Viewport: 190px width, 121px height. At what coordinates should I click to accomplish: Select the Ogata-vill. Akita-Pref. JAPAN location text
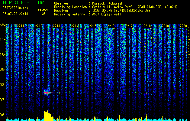pyautogui.click(x=135, y=7)
